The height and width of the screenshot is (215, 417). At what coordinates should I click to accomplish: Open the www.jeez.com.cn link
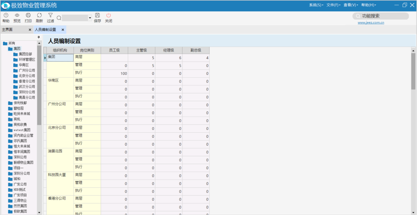point(371,23)
